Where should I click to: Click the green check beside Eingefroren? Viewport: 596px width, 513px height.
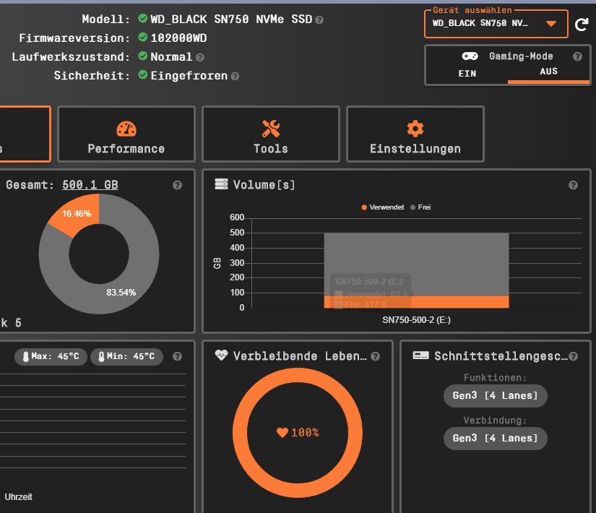tap(143, 74)
